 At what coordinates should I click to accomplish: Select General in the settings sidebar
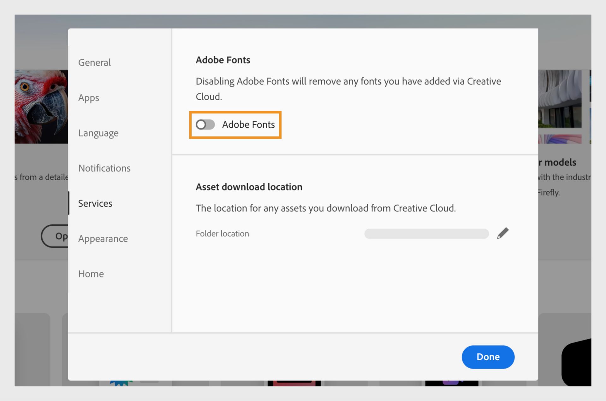pyautogui.click(x=94, y=62)
